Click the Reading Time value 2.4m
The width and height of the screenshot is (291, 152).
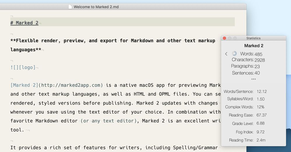[x=261, y=140]
